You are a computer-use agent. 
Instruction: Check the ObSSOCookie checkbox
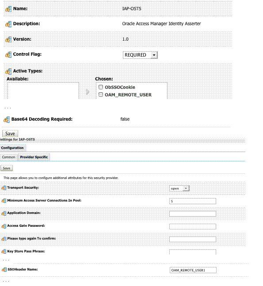tap(101, 87)
